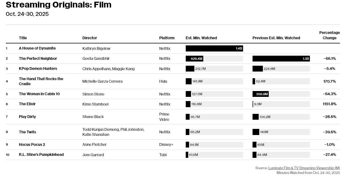Click the A House of Dynamite title
This screenshot has width=345, height=179.
(x=37, y=48)
